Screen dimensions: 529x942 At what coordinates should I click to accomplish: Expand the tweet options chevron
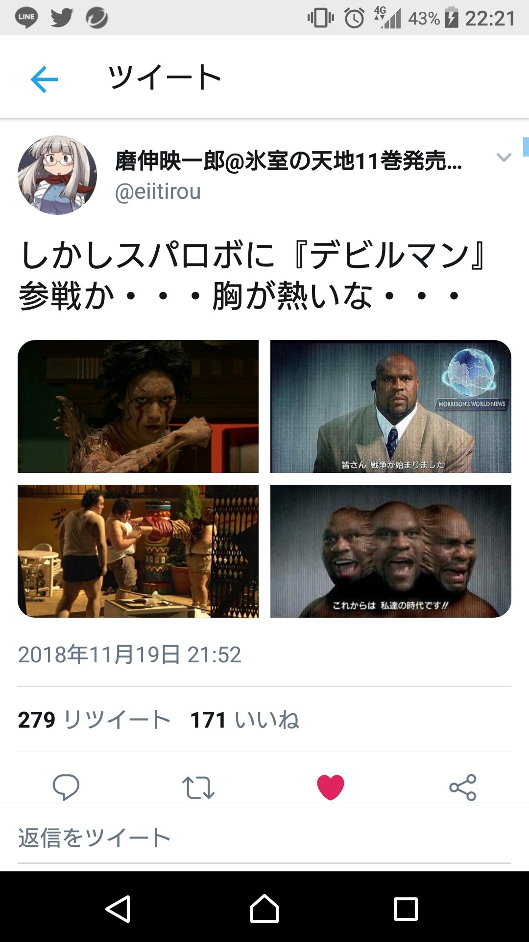[504, 157]
